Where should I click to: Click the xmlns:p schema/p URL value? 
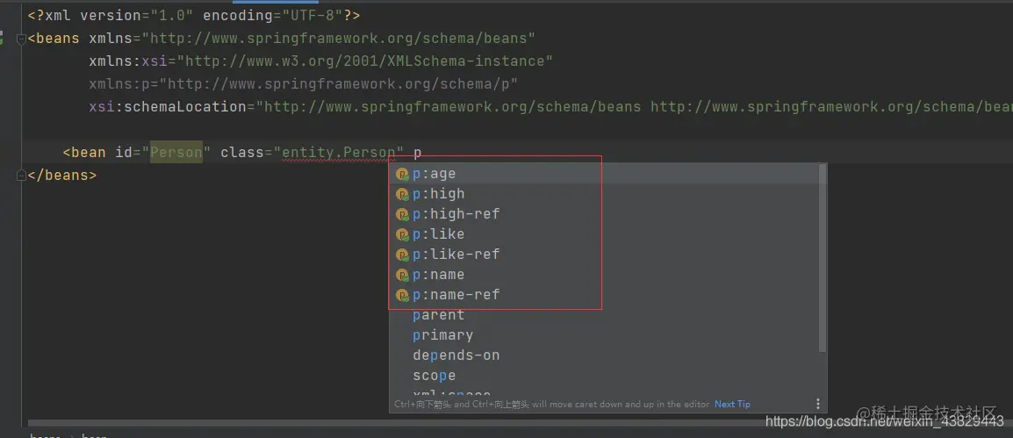tap(339, 84)
